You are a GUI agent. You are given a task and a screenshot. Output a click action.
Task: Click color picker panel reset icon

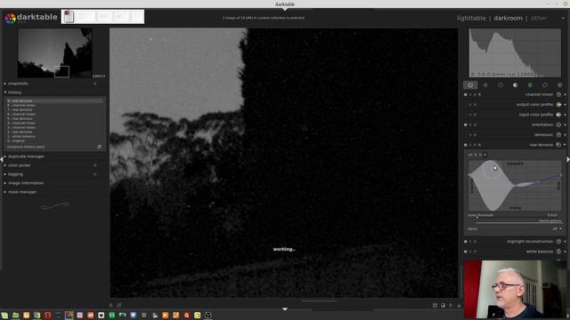(x=95, y=165)
